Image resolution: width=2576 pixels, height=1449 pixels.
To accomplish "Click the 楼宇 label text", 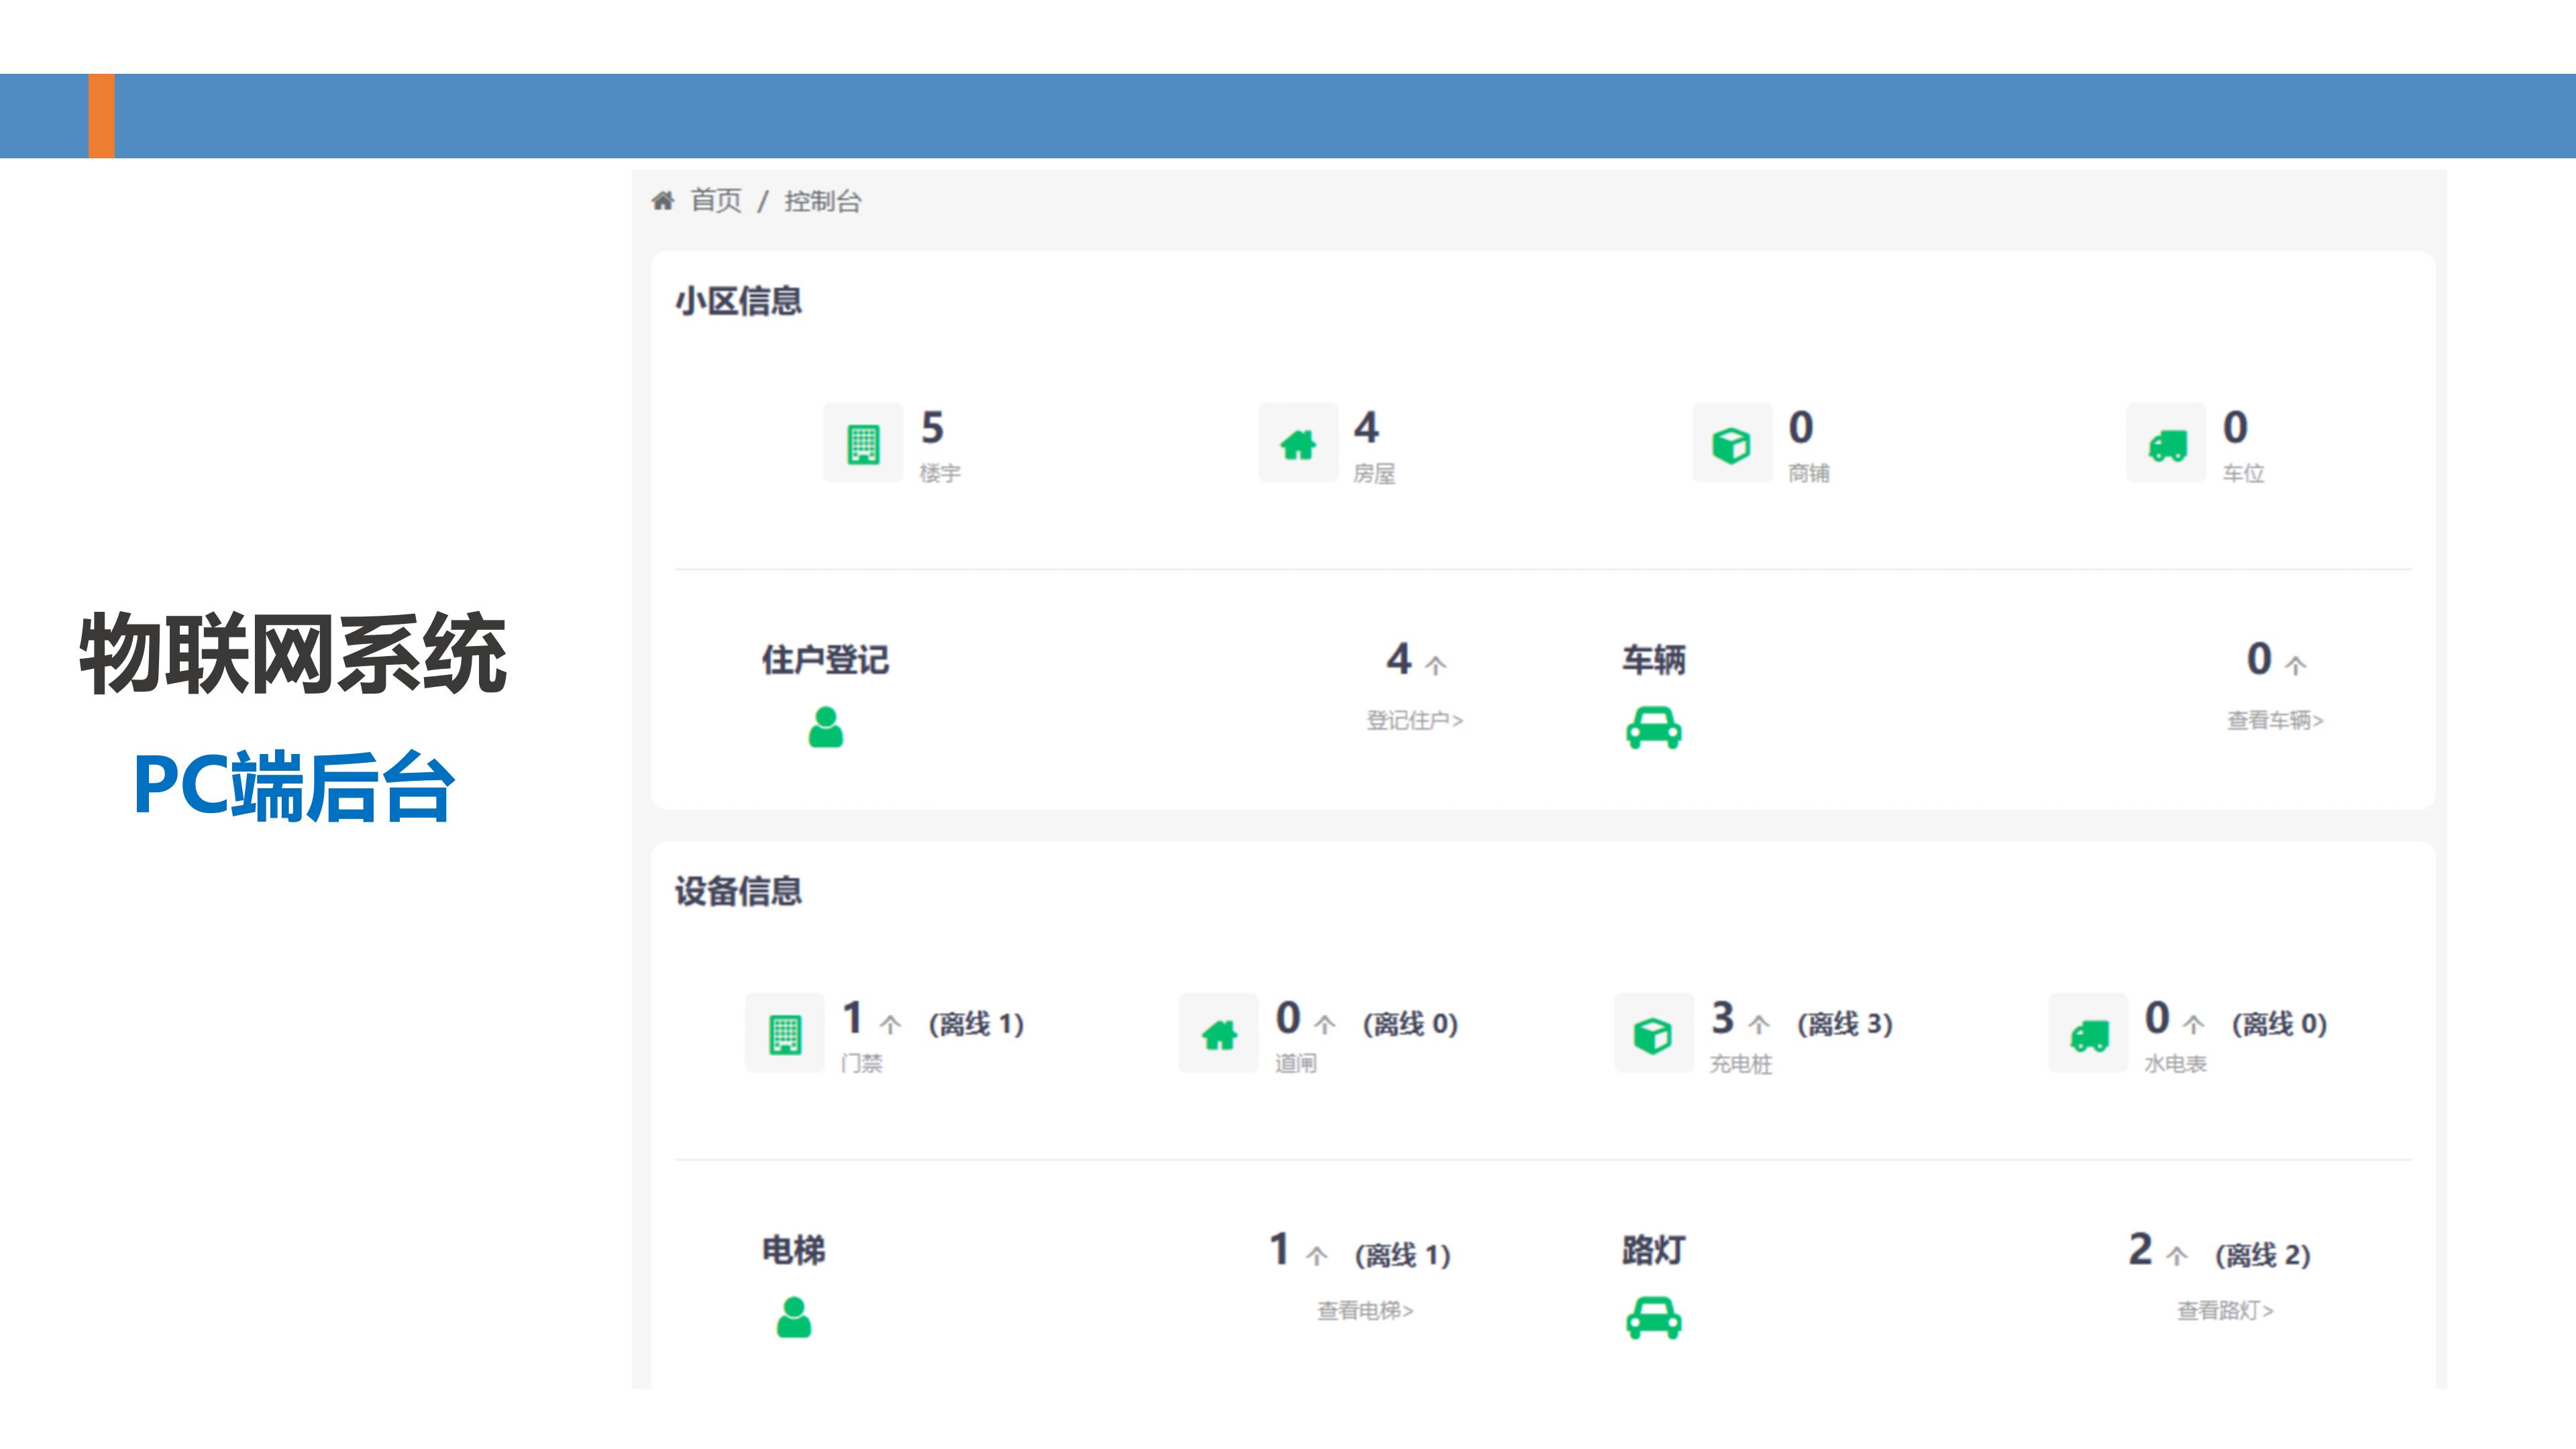I will (940, 473).
